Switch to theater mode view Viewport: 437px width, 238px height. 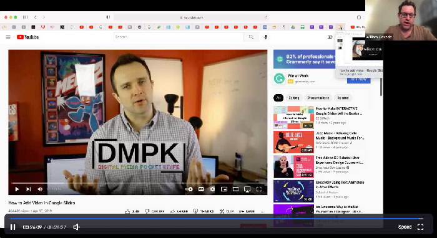point(235,189)
